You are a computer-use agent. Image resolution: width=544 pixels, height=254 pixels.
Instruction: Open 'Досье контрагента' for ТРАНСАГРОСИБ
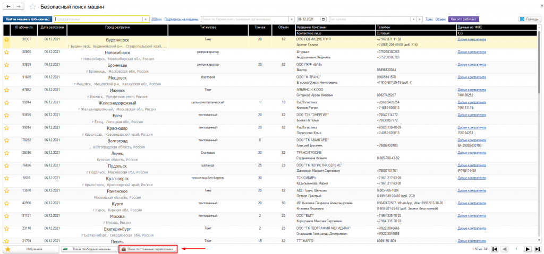(x=472, y=153)
